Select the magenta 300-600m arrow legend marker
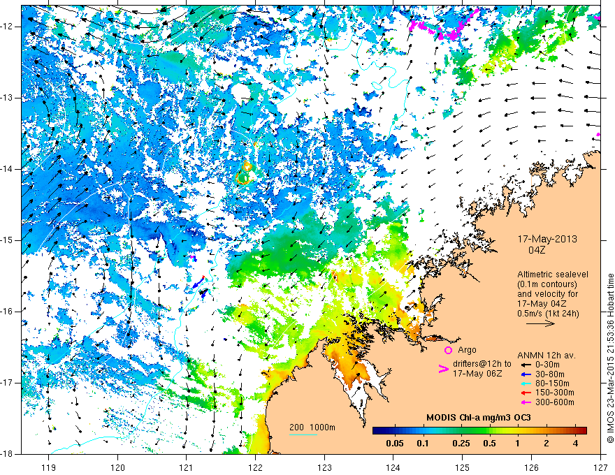This screenshot has width=615, height=475. (x=526, y=402)
